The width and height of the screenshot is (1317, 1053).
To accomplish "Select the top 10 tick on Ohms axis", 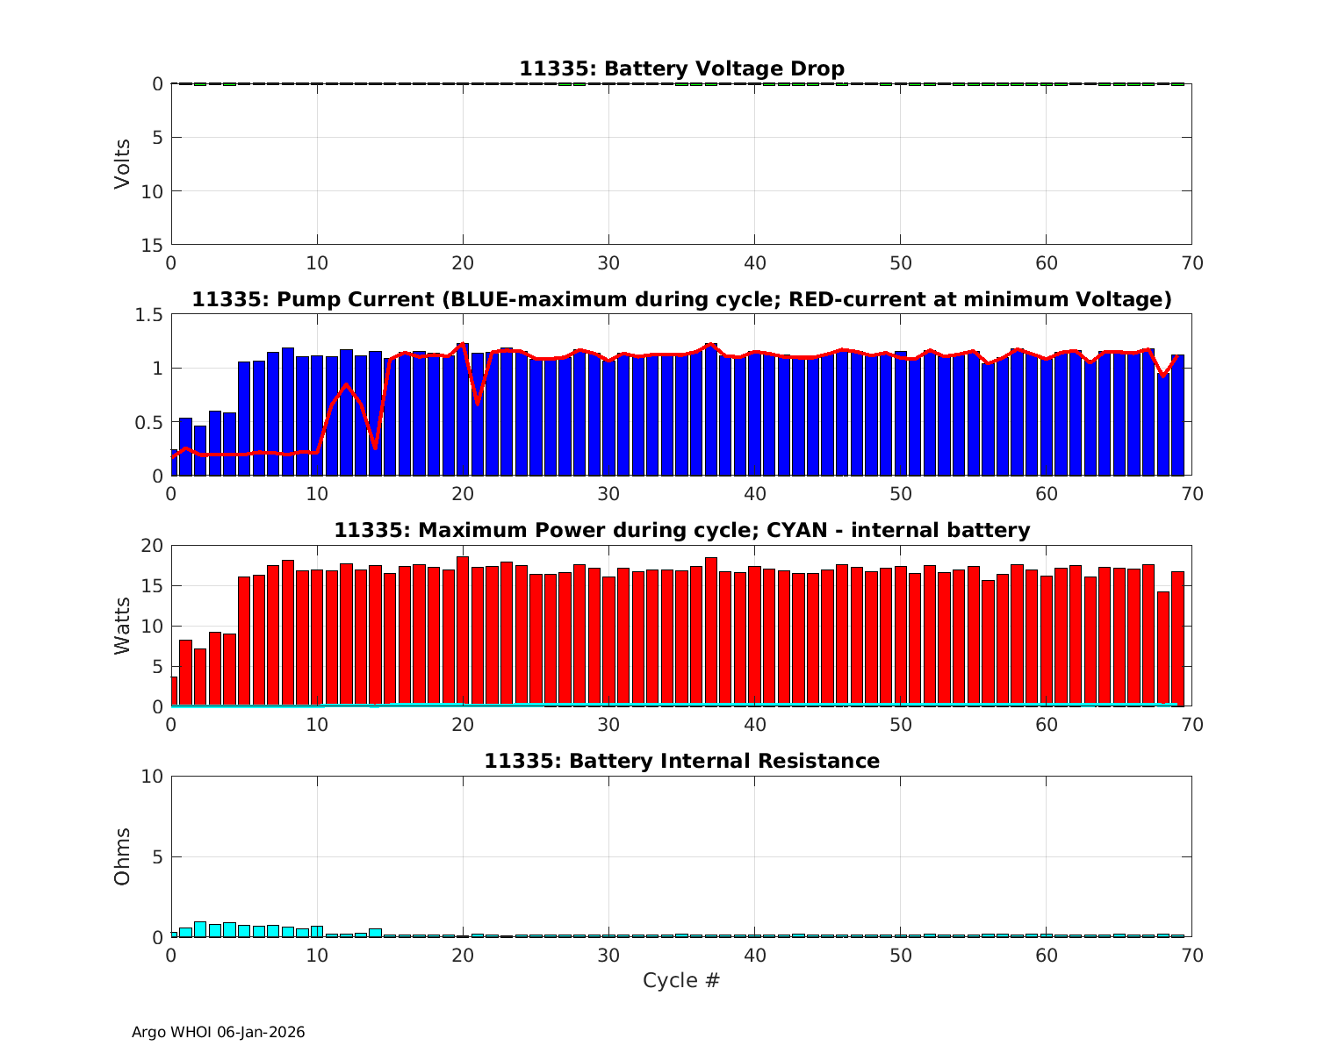I will tap(152, 777).
